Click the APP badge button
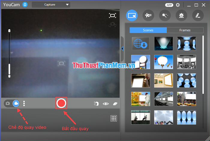The height and width of the screenshot is (141, 210). coord(169,5)
